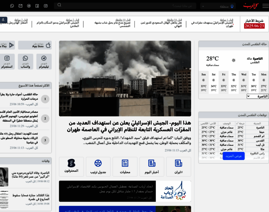Click the Sunday weather forecast column
The height and width of the screenshot is (212, 269).
coord(204,82)
